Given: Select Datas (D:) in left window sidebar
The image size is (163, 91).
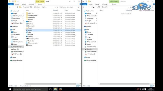Looking at the screenshot, I should point(16,49).
